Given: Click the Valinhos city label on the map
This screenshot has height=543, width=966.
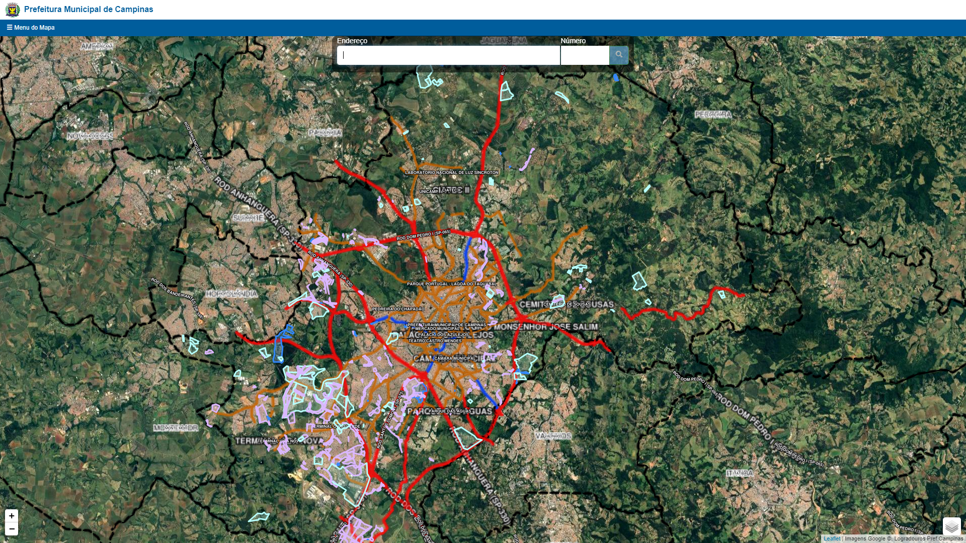Looking at the screenshot, I should [553, 436].
